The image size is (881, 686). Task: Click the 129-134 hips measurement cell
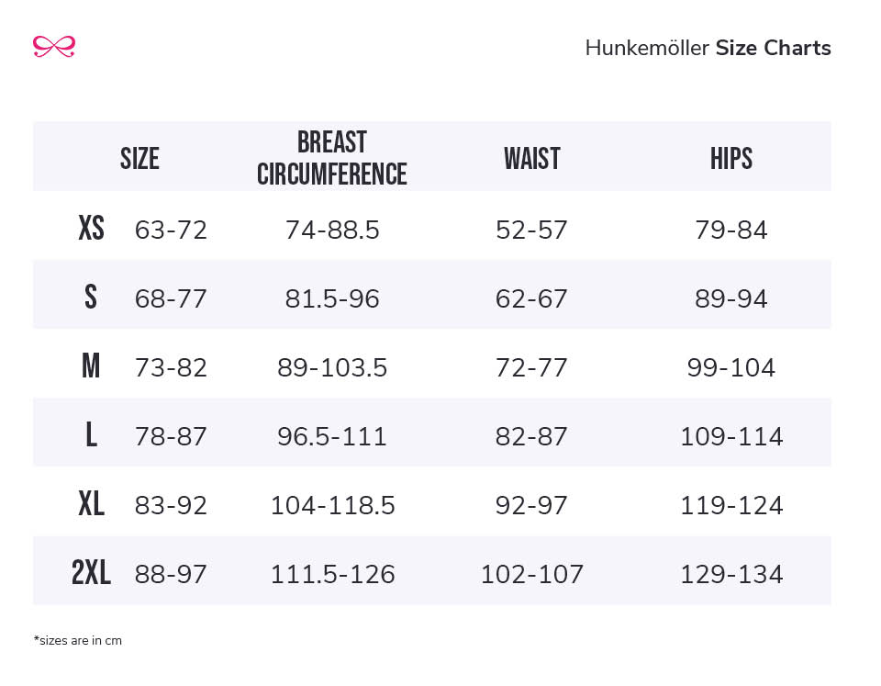coord(730,574)
